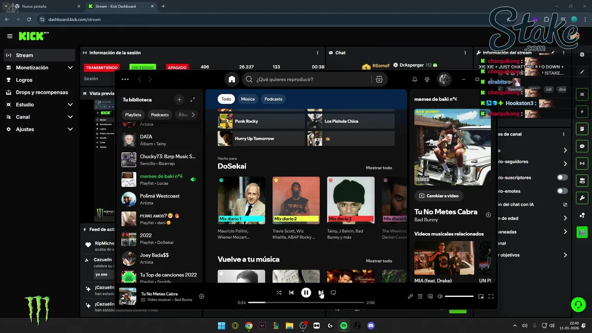Open lyrics microphone icon
The height and width of the screenshot is (333, 592).
[410, 296]
